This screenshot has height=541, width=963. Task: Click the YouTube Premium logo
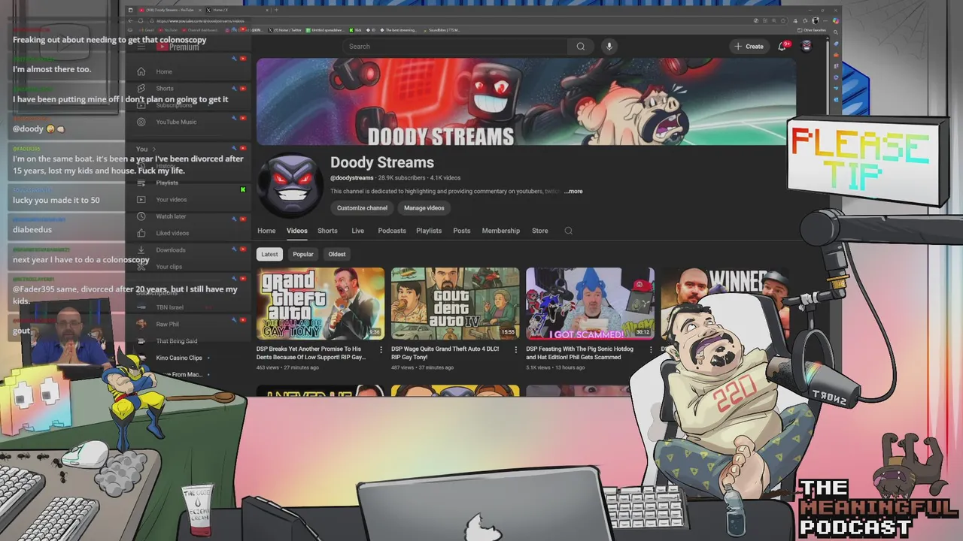(178, 47)
